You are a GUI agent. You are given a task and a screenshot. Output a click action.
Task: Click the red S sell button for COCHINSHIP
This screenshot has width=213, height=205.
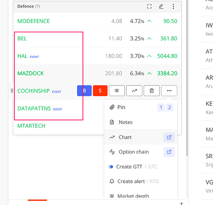click(100, 91)
